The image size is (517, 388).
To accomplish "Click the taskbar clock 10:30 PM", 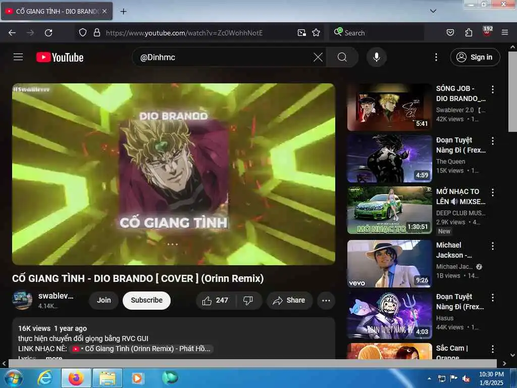I will tap(491, 378).
